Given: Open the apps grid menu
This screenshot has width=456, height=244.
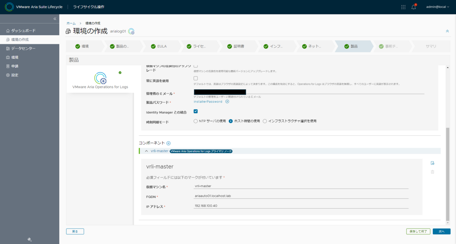Looking at the screenshot, I should [404, 7].
